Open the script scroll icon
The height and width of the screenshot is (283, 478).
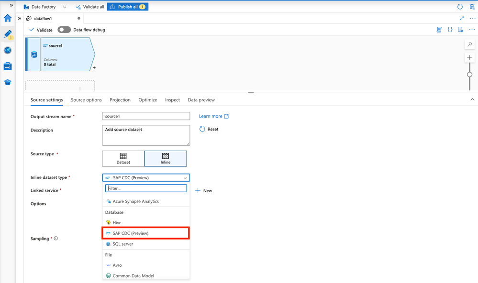tap(439, 30)
